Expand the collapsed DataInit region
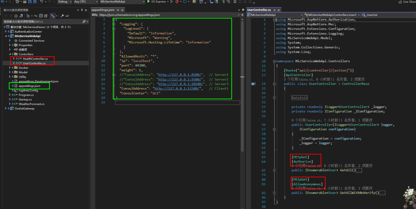The width and height of the screenshot is (416, 209). click(274, 98)
